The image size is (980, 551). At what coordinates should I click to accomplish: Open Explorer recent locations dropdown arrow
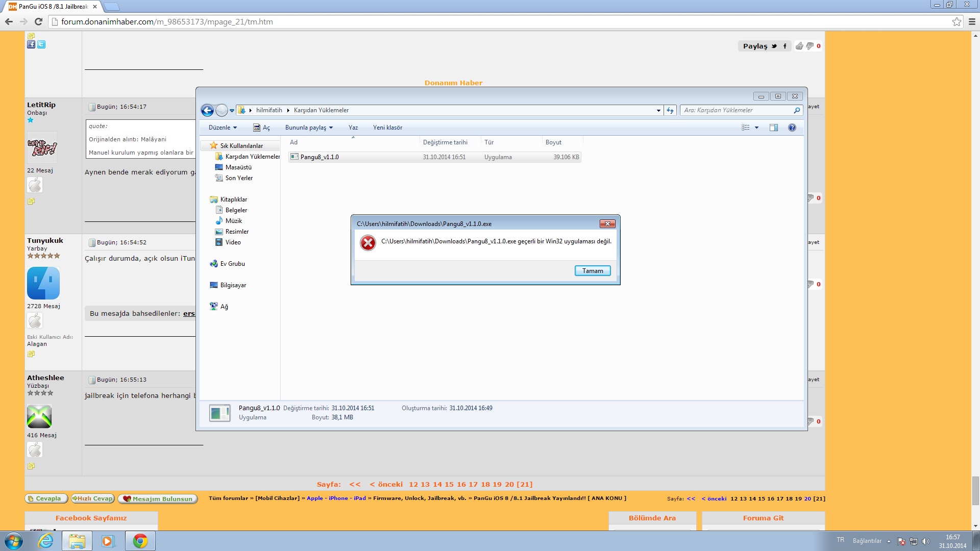232,111
